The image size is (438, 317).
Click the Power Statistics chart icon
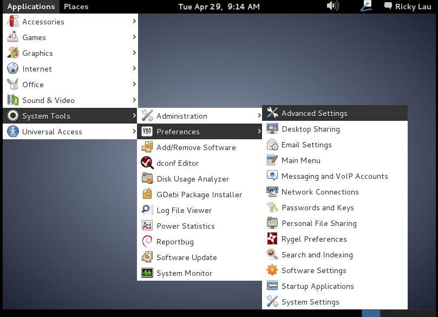coord(147,225)
